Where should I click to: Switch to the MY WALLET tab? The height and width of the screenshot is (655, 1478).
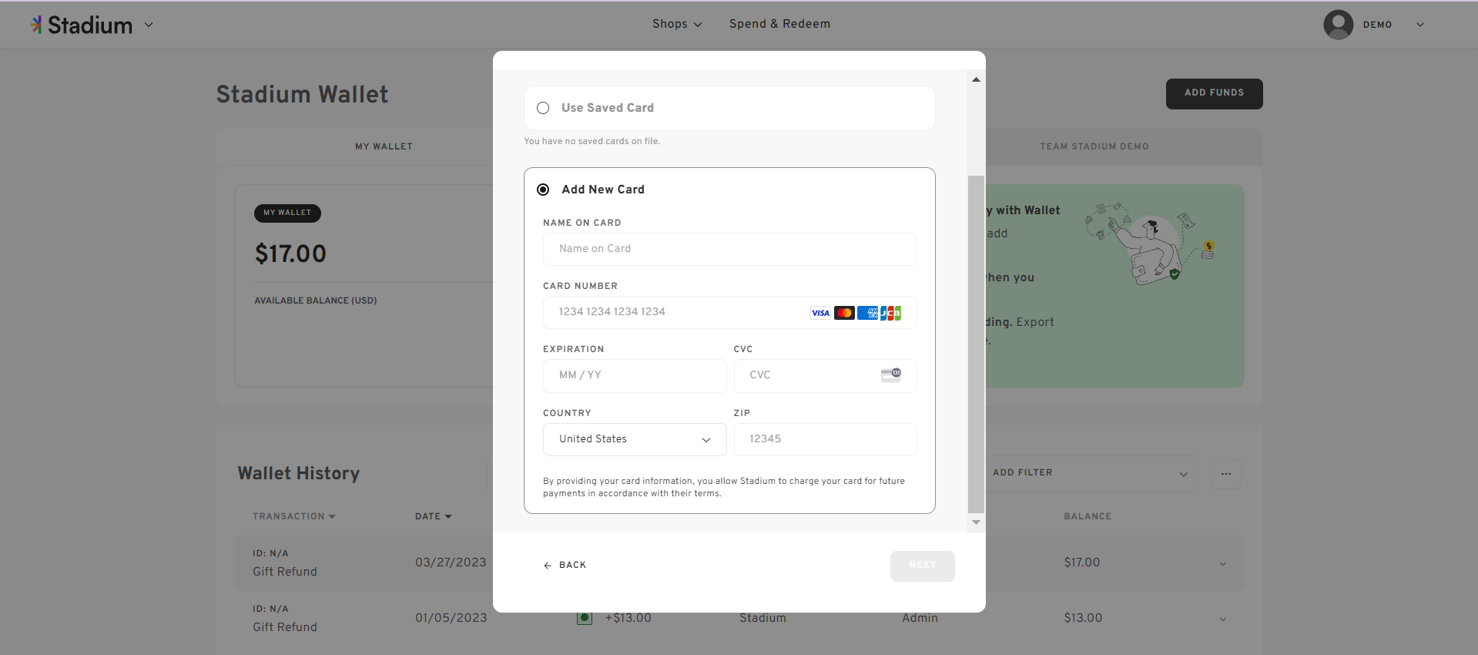[x=384, y=146]
